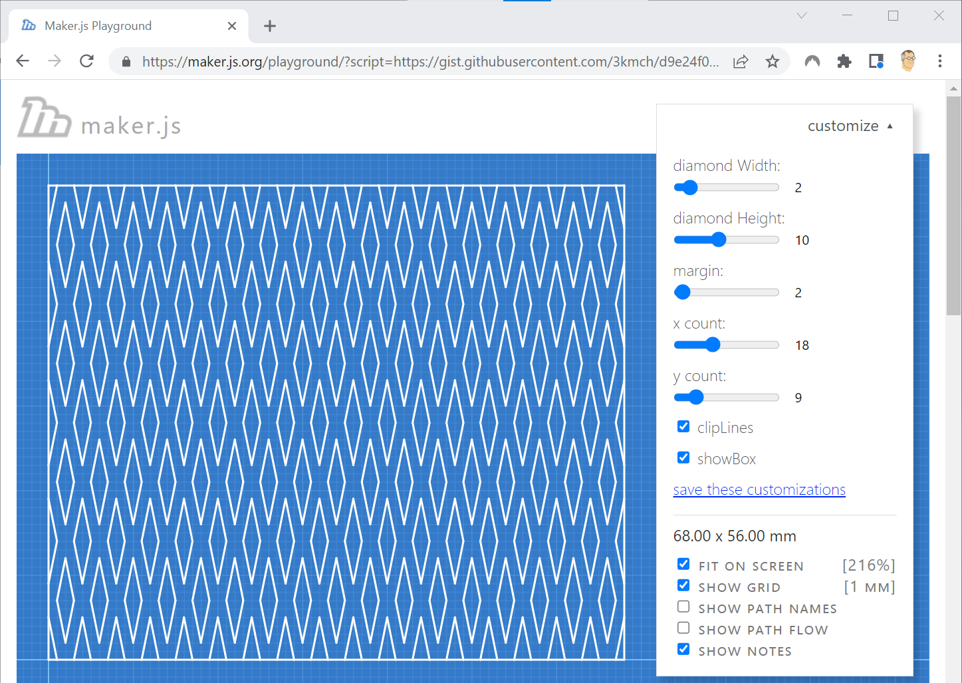
Task: Click the page vertical scrollbar thumb
Action: 953,205
